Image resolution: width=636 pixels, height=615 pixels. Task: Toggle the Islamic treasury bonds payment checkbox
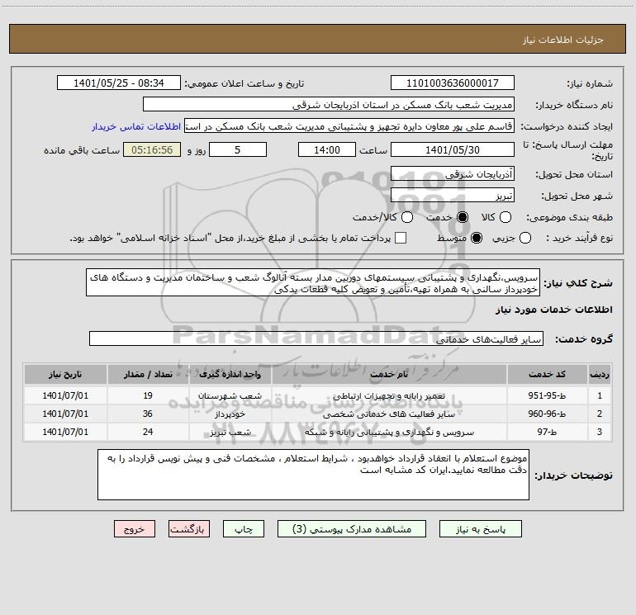pyautogui.click(x=401, y=238)
